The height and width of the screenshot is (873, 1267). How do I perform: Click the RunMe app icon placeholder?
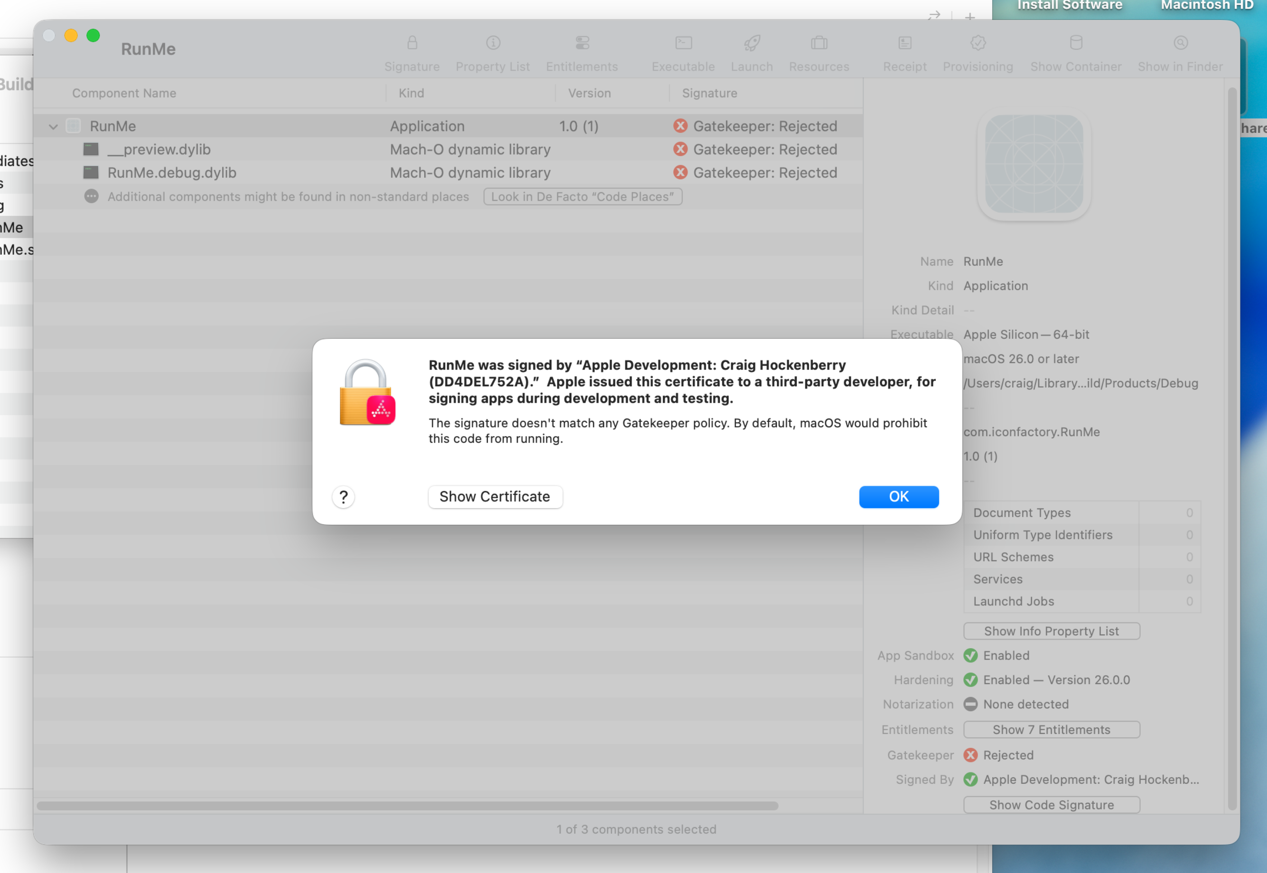coord(1034,164)
